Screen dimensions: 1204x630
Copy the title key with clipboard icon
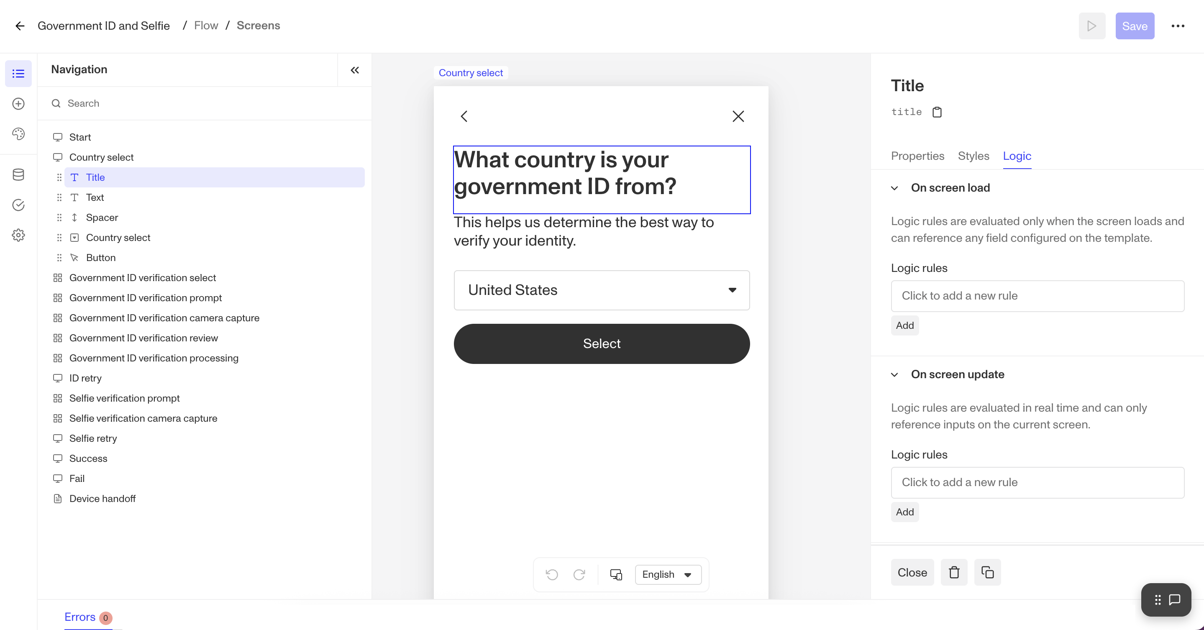pyautogui.click(x=937, y=112)
